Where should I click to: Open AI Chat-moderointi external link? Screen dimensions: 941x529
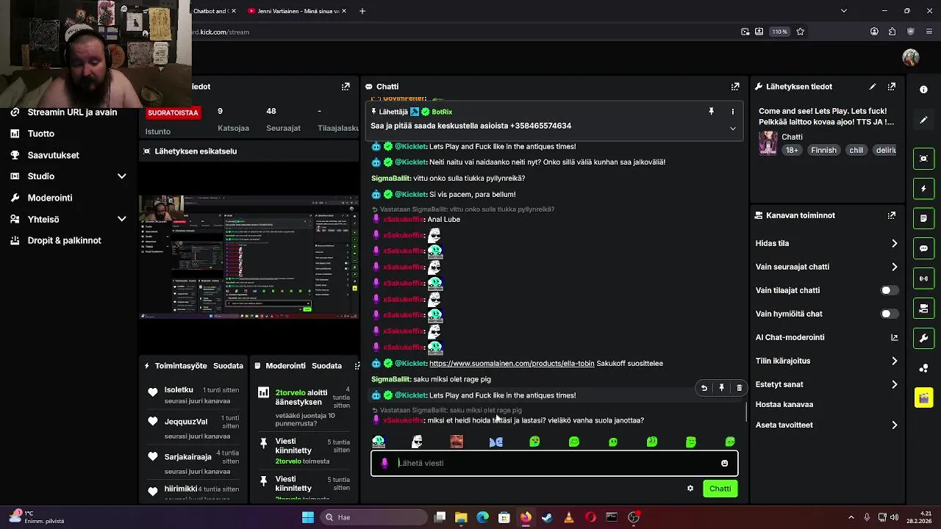(x=894, y=337)
